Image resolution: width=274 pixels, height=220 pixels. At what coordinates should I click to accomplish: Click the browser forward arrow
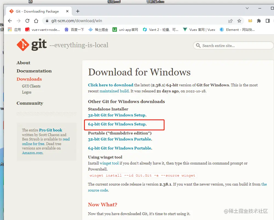[19, 21]
